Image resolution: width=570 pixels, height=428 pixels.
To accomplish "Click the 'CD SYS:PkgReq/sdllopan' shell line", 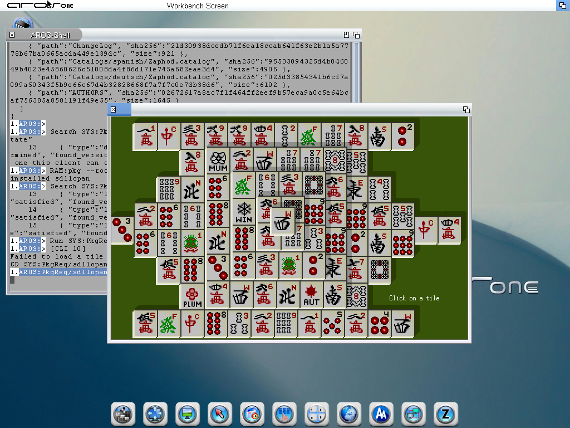I will pyautogui.click(x=58, y=264).
